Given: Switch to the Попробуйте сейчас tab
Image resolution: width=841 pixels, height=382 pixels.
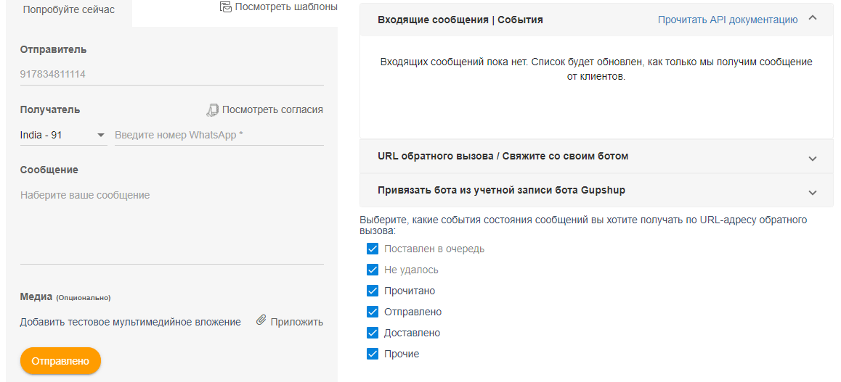Looking at the screenshot, I should [x=69, y=10].
